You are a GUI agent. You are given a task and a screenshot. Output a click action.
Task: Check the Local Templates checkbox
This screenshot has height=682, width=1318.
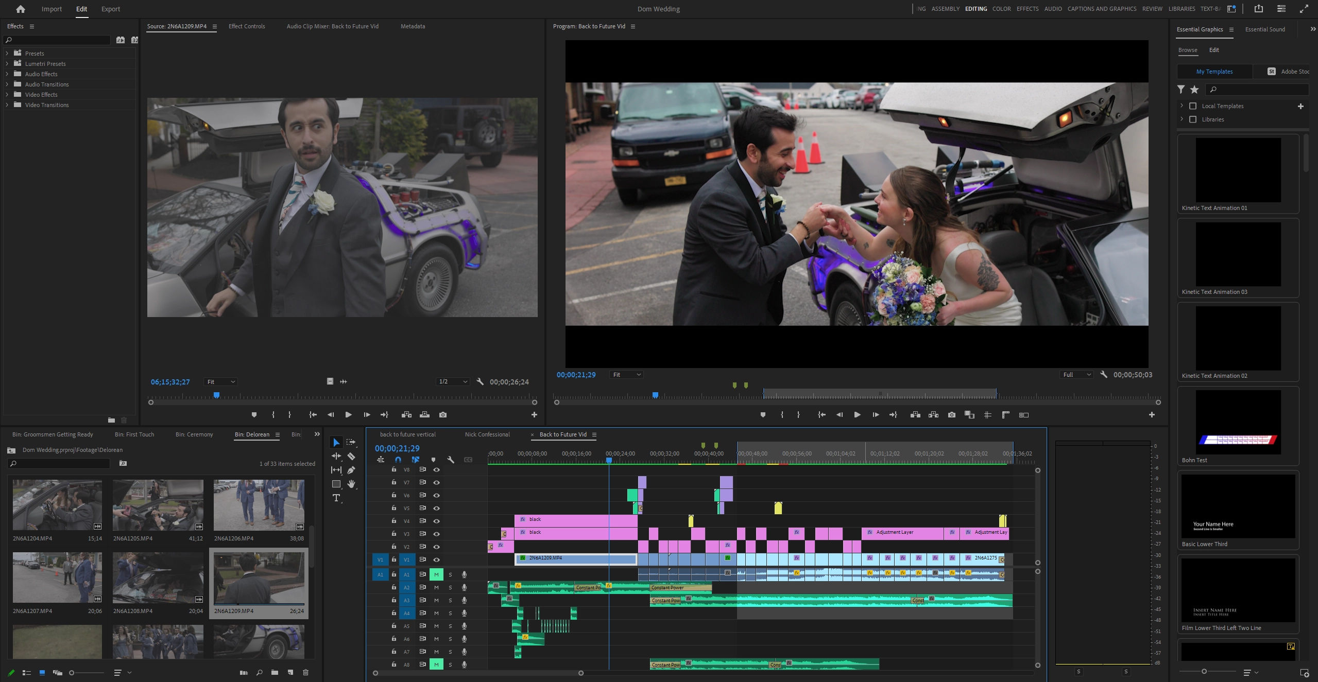(1192, 106)
